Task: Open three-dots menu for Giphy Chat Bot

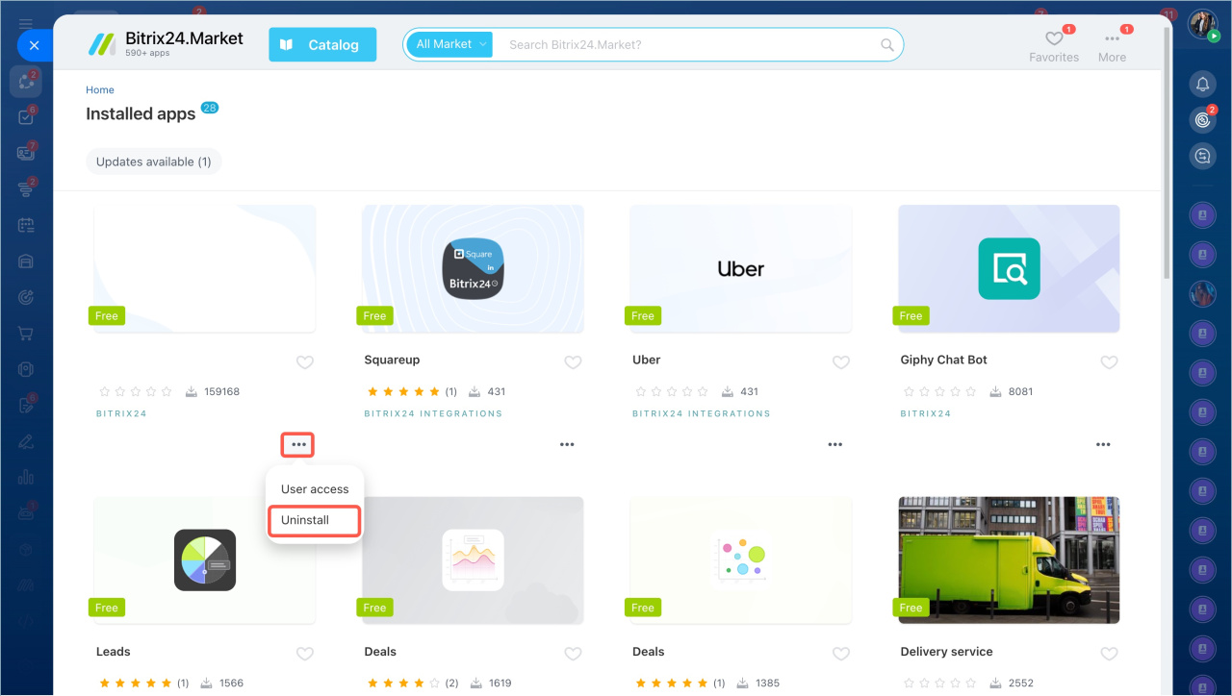Action: [x=1103, y=444]
